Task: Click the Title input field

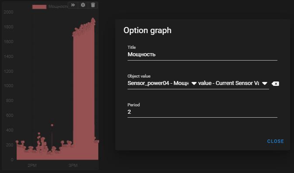Action: [x=202, y=54]
